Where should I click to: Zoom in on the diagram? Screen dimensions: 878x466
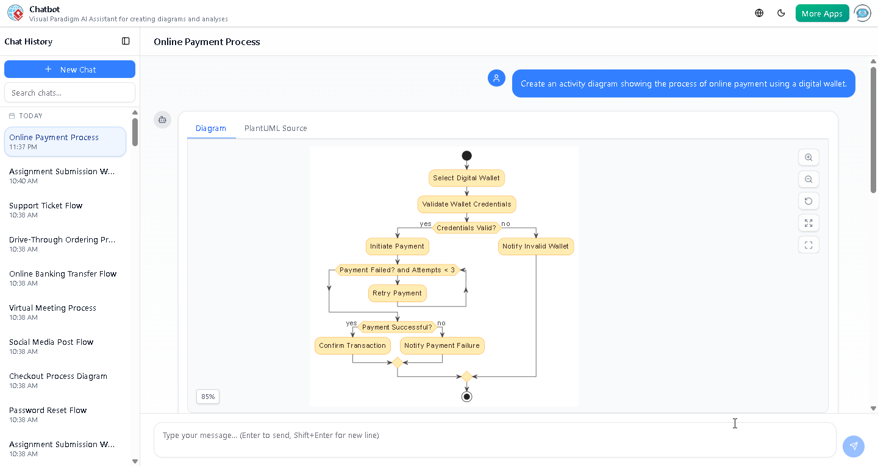pyautogui.click(x=808, y=157)
